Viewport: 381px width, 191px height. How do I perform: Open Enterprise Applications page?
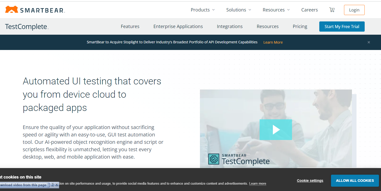[178, 27]
